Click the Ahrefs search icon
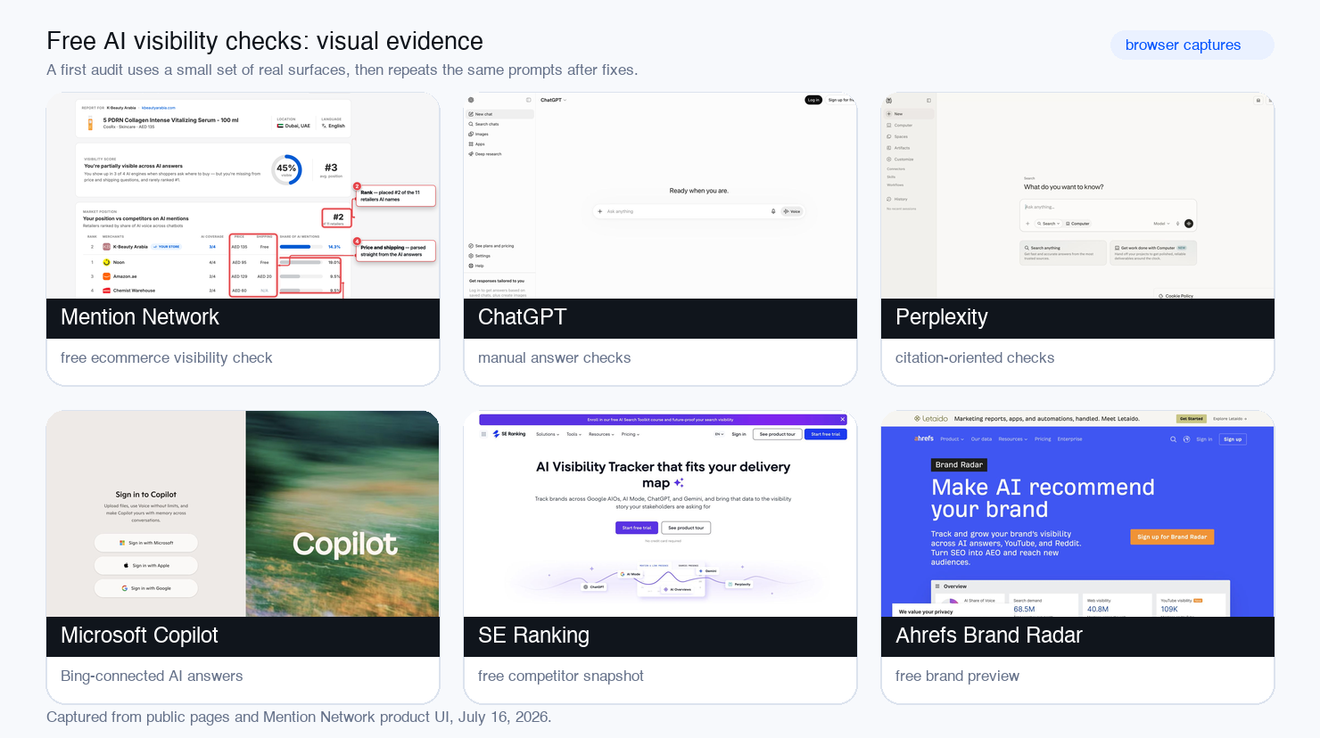This screenshot has width=1320, height=738. 1174,439
